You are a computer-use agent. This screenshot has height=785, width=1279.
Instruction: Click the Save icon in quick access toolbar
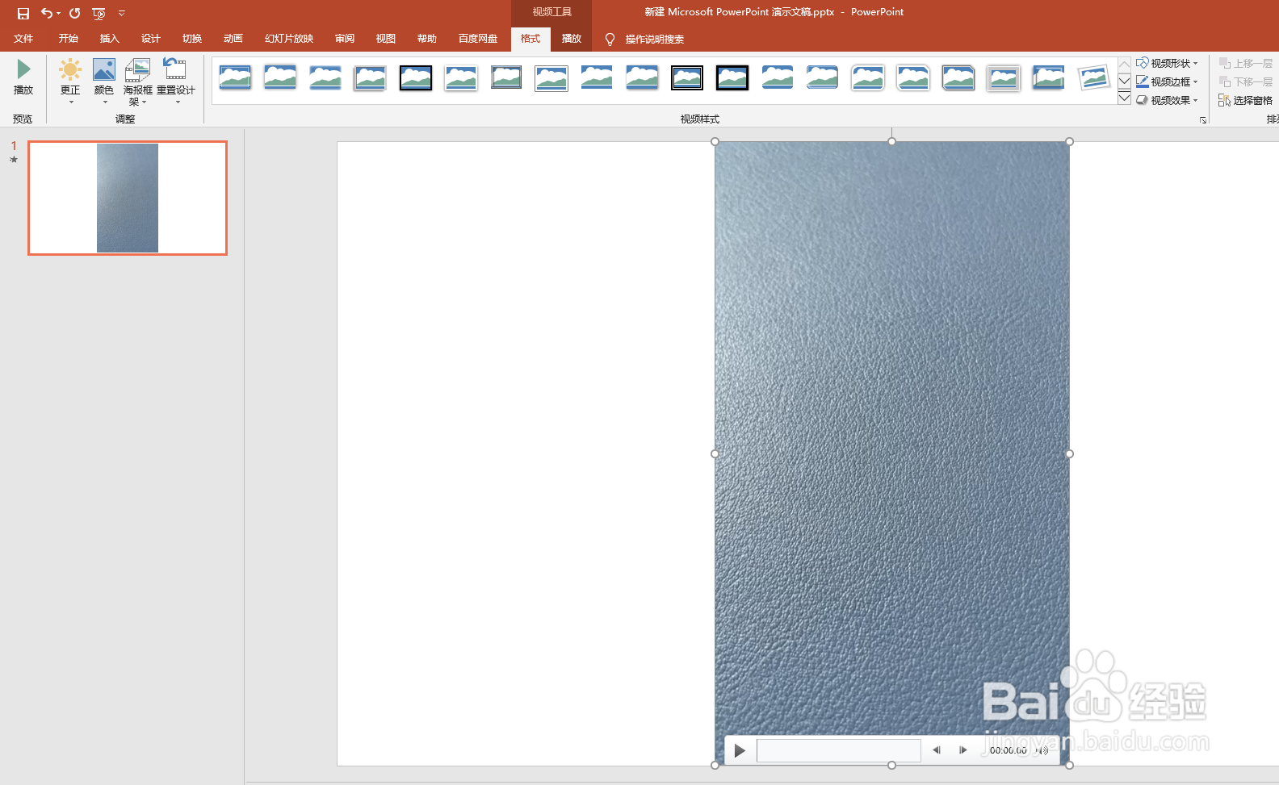pos(23,14)
